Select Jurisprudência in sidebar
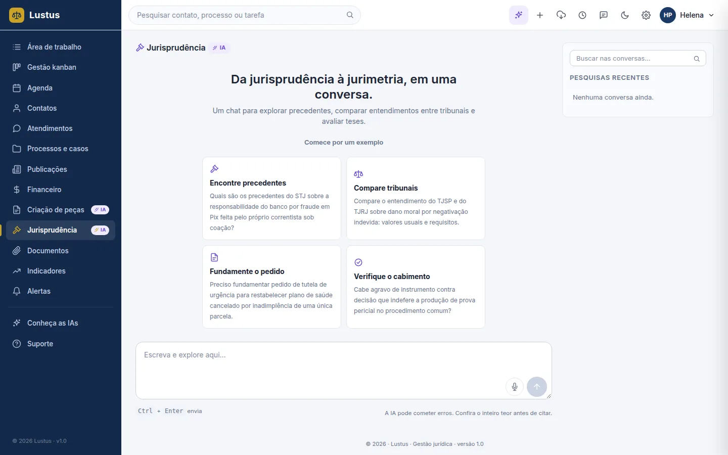This screenshot has width=728, height=455. (61, 230)
